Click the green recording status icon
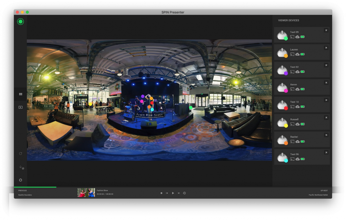 coord(20,21)
